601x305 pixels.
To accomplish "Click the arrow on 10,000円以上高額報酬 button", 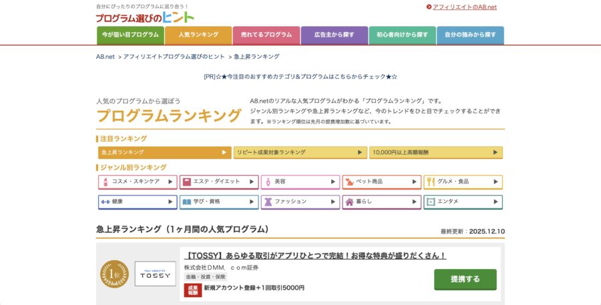I will click(495, 152).
